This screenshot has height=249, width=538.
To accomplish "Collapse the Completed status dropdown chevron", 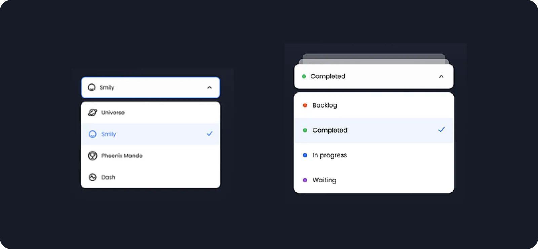I will point(441,77).
